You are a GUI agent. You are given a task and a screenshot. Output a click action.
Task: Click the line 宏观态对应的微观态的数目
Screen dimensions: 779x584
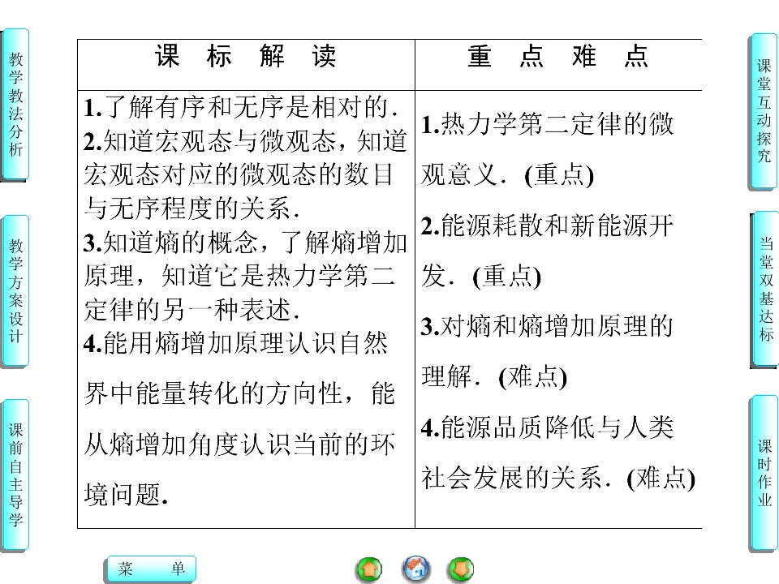pos(239,175)
